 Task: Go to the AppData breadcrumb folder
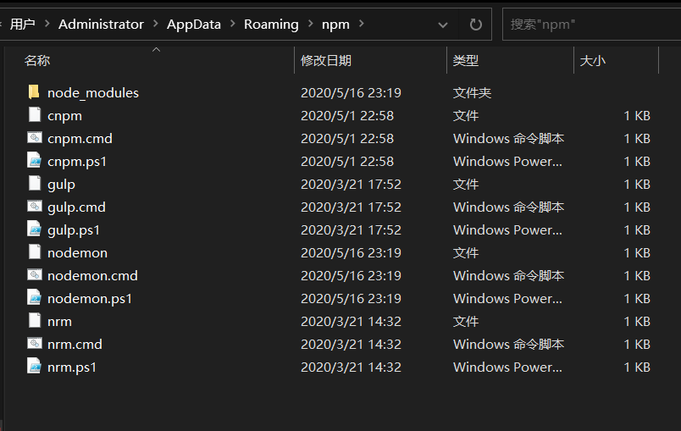point(194,25)
